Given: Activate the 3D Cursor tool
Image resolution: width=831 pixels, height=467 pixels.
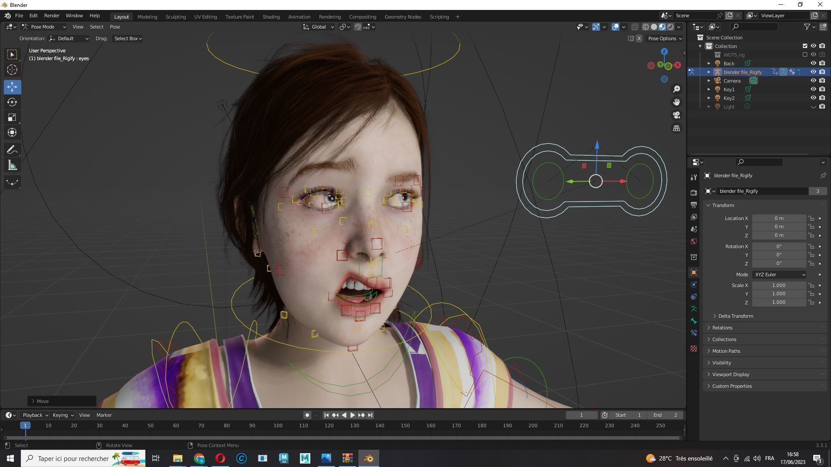Looking at the screenshot, I should [x=12, y=70].
